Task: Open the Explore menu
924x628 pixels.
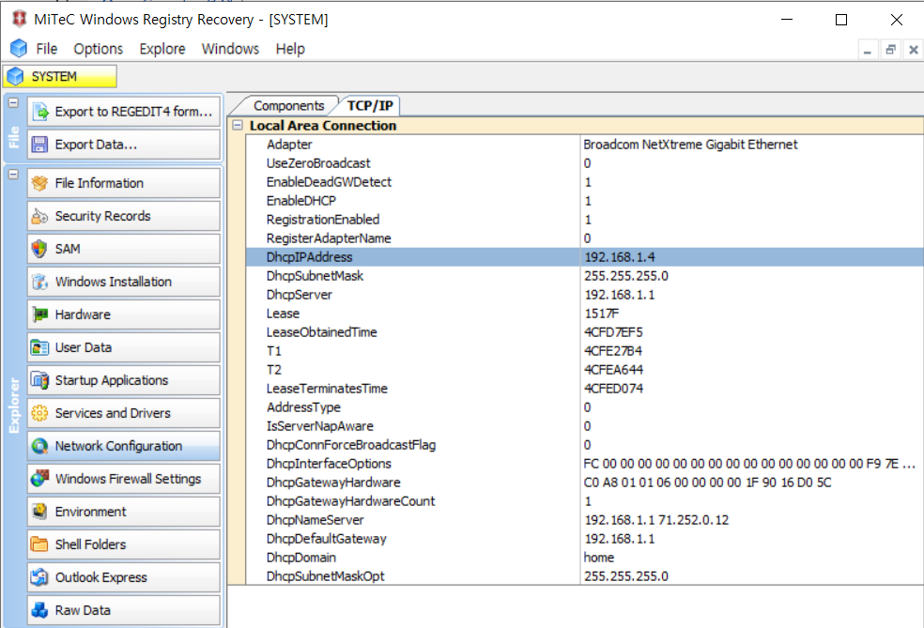Action: click(162, 49)
